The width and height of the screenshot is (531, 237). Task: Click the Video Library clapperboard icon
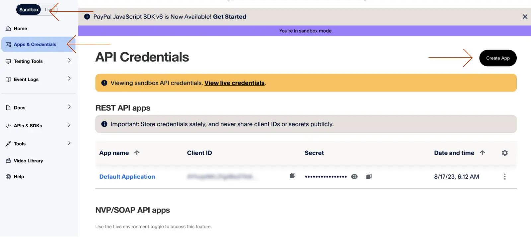pos(8,161)
